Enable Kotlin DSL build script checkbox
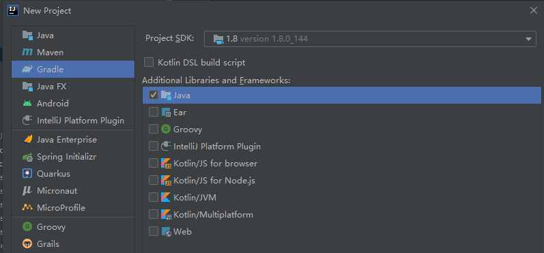Screen dimensions: 544x253 [149, 62]
